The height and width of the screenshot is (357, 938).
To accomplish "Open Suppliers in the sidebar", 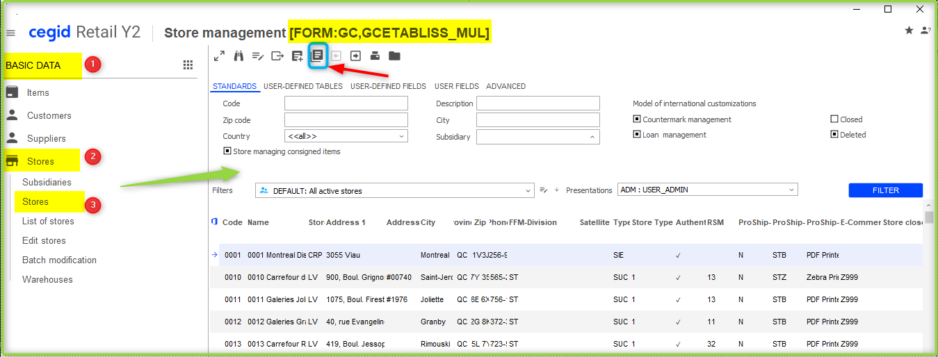I will (46, 138).
